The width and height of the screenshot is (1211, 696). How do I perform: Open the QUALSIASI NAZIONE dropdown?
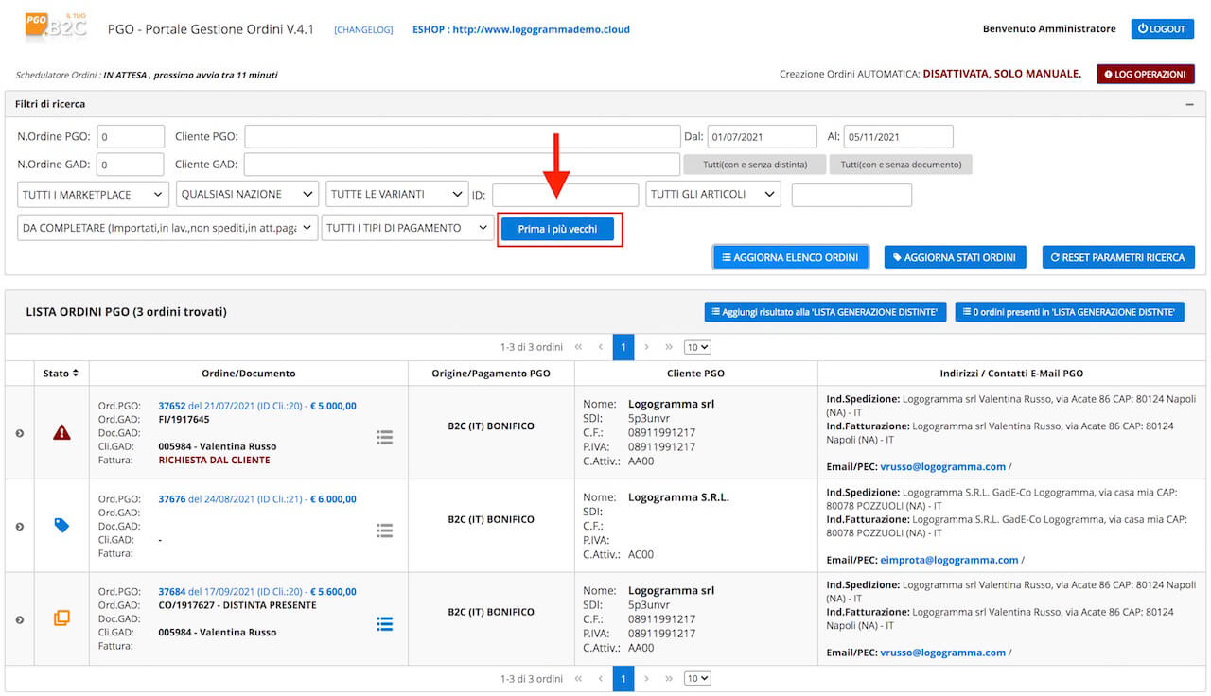coord(247,195)
